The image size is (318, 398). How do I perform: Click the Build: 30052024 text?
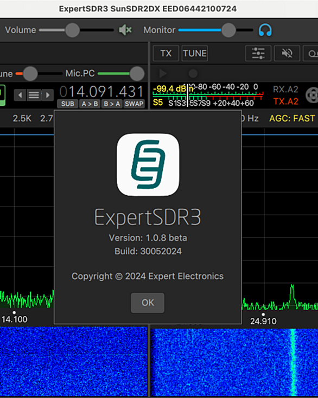(148, 251)
